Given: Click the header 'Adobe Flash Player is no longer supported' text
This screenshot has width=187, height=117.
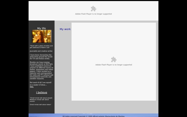Looking at the screenshot, I should point(94,14).
